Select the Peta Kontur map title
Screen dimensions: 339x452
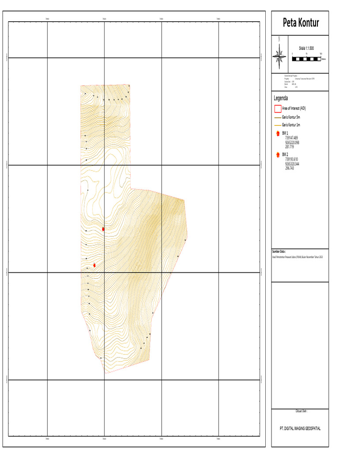point(300,23)
